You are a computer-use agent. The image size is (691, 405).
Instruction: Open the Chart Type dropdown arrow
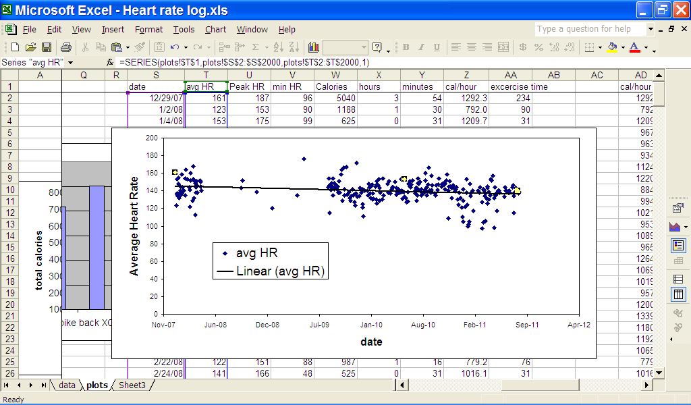[686, 227]
